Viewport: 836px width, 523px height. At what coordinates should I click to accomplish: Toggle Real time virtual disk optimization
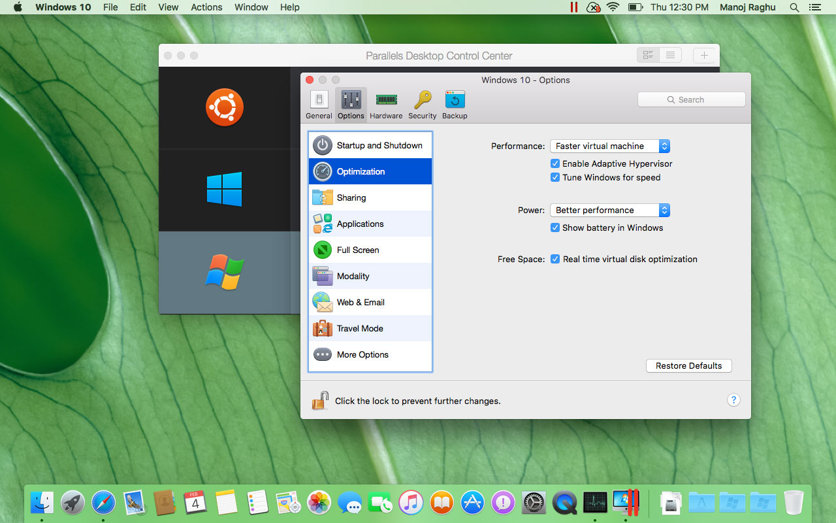(555, 259)
